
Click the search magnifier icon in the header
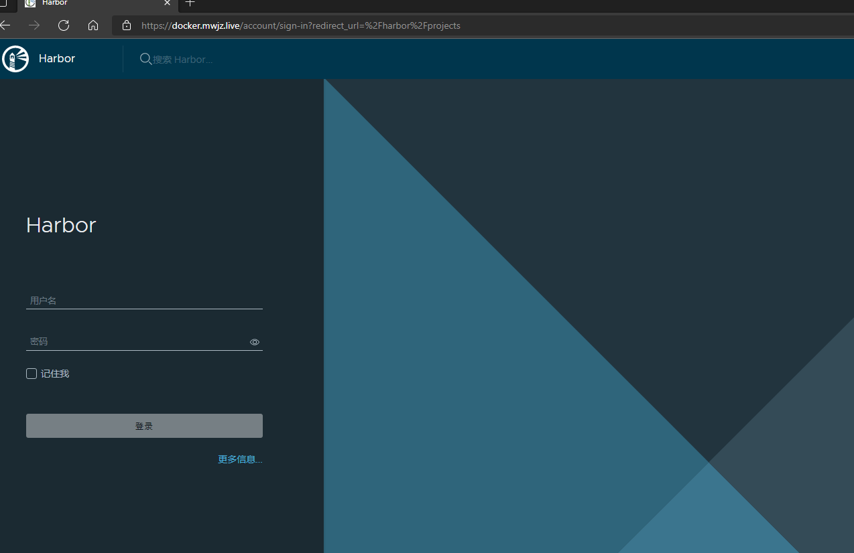[145, 59]
